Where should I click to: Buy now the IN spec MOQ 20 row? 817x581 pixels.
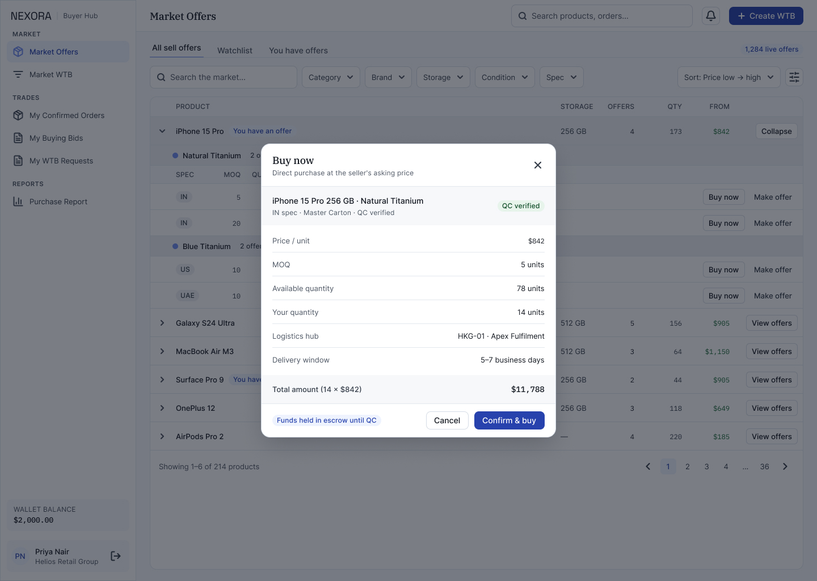(723, 223)
